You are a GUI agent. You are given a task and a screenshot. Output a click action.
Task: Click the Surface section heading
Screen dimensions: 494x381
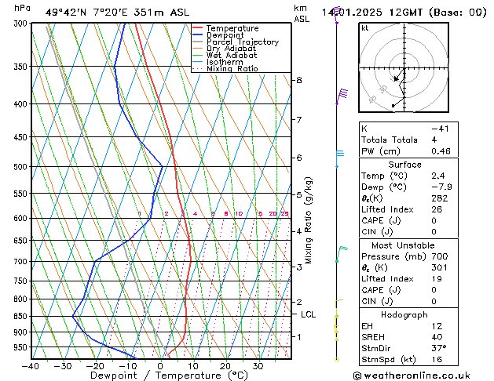pos(404,165)
